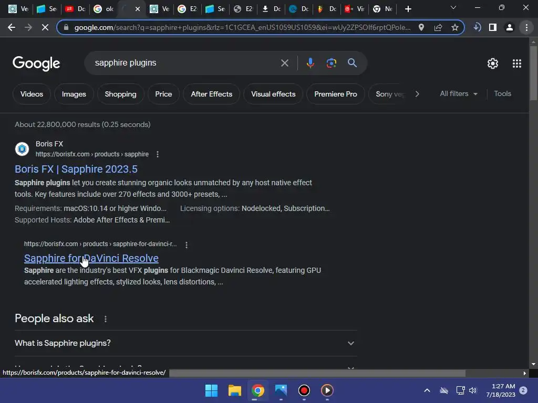Go to the Google homepage logo
The width and height of the screenshot is (538, 403).
click(36, 63)
